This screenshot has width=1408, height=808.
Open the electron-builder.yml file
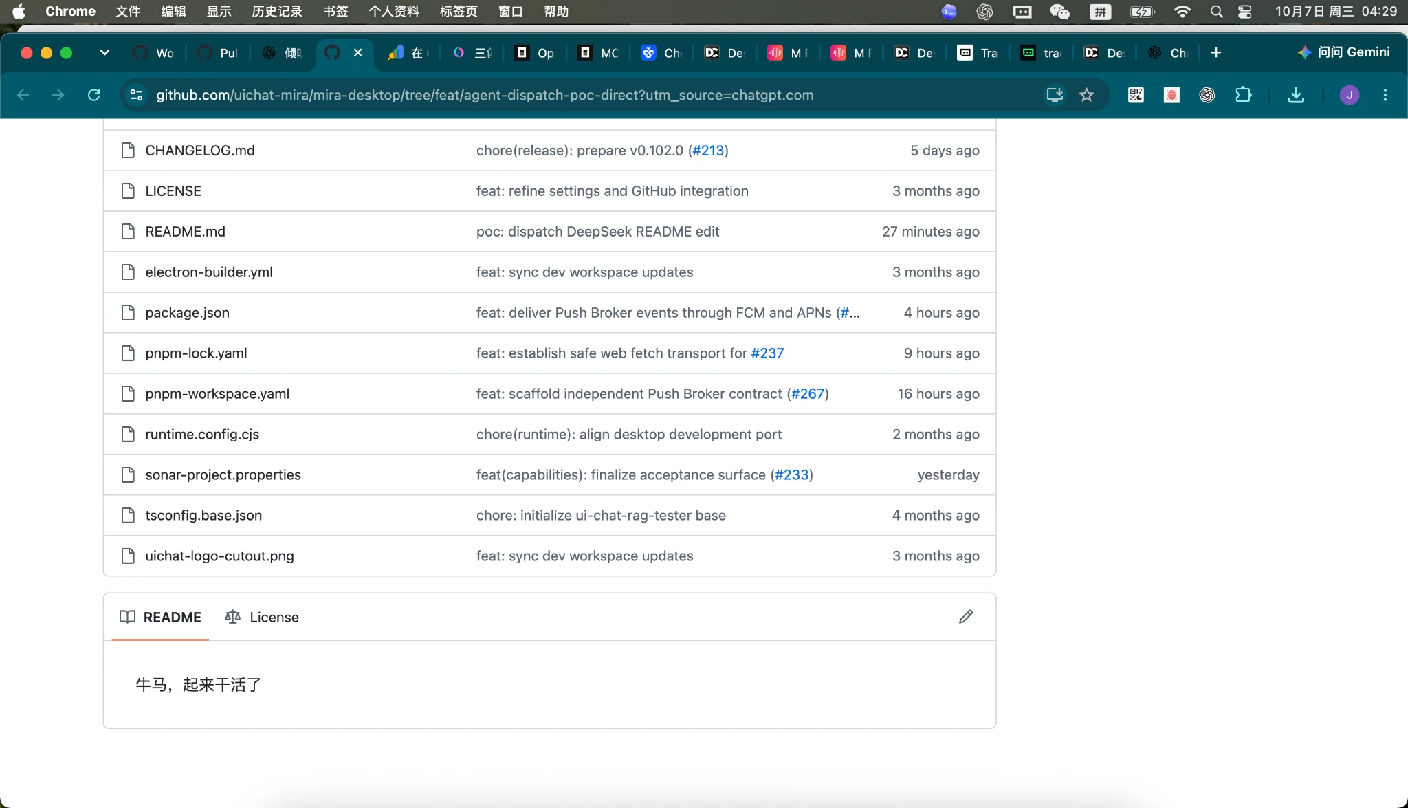pyautogui.click(x=209, y=272)
